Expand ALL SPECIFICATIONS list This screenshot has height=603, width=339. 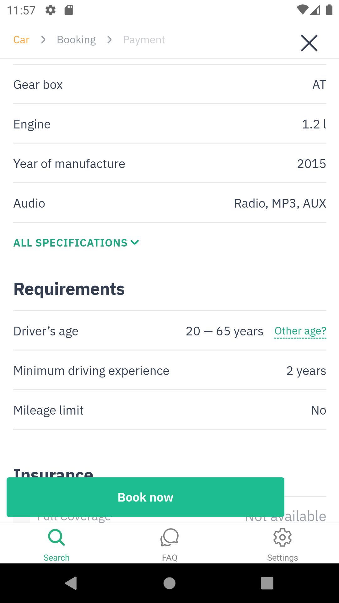point(76,243)
